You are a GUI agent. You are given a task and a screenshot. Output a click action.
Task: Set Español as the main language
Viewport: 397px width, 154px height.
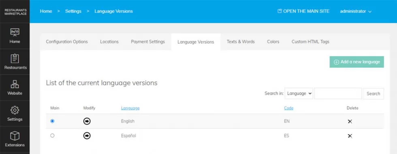pos(52,135)
